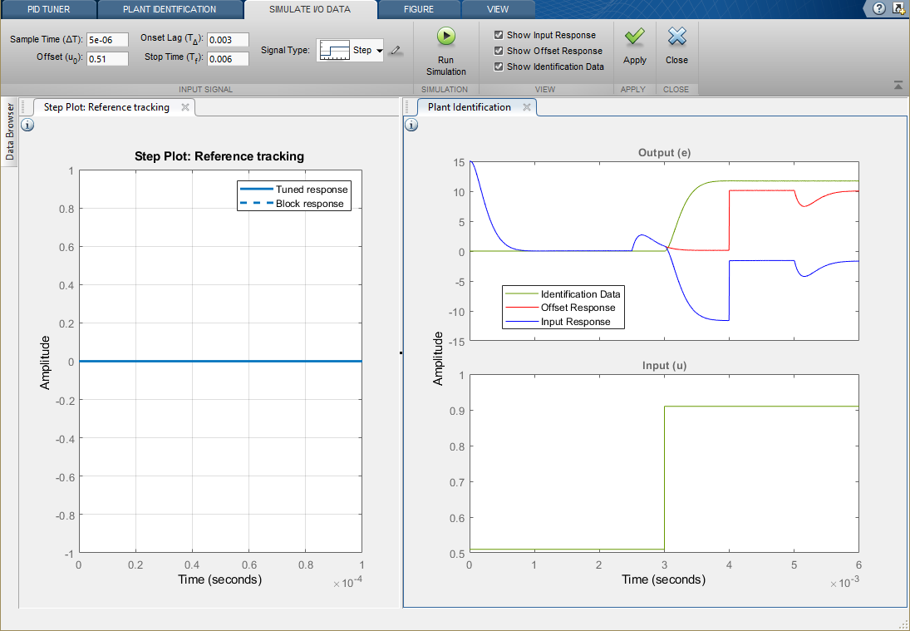Click the green Apply checkmark icon
The width and height of the screenshot is (910, 631).
[635, 37]
